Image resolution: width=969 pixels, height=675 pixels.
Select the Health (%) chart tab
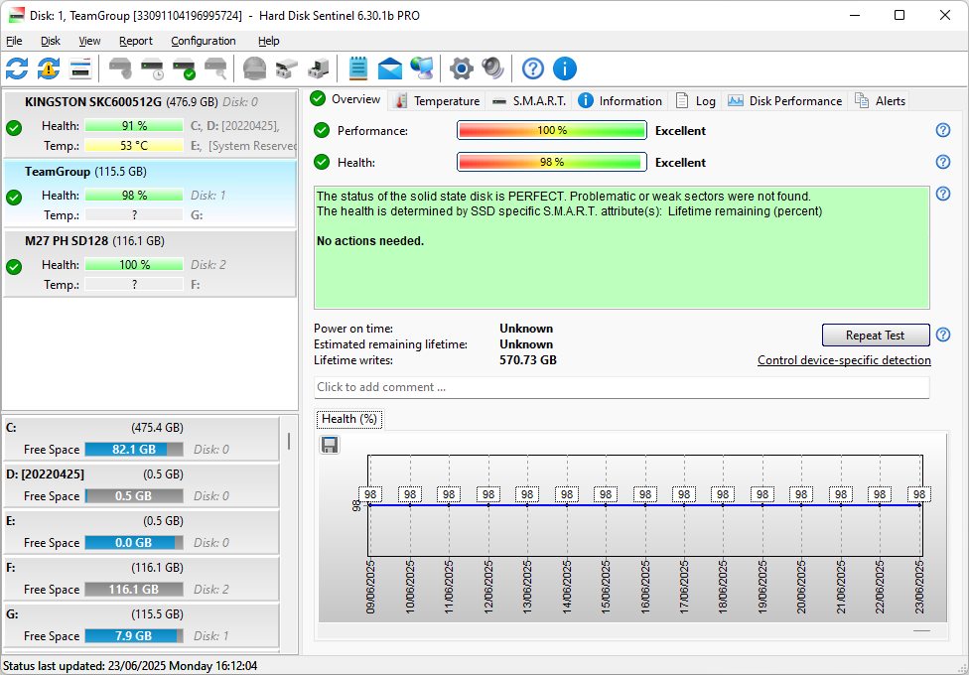pyautogui.click(x=349, y=419)
